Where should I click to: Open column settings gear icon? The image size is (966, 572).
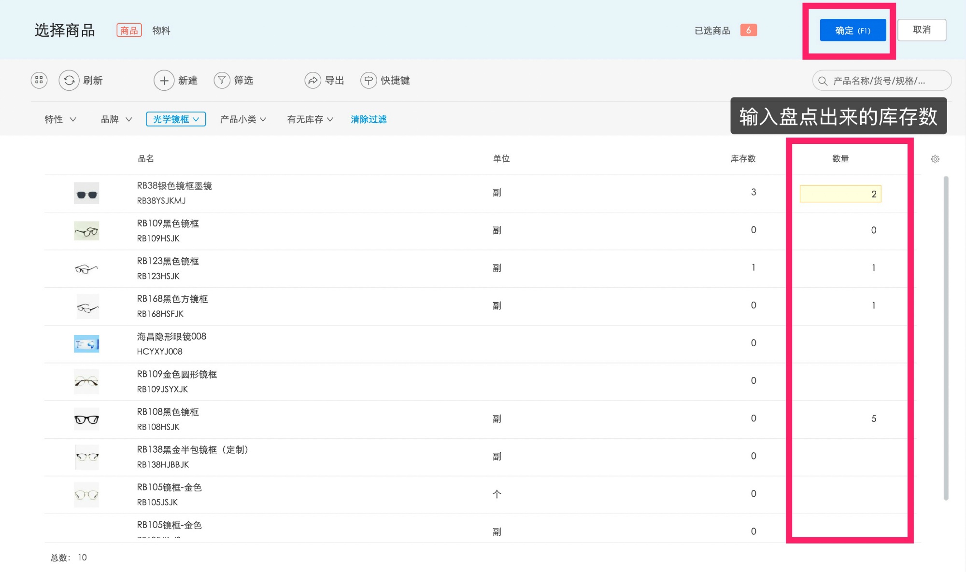(x=935, y=159)
